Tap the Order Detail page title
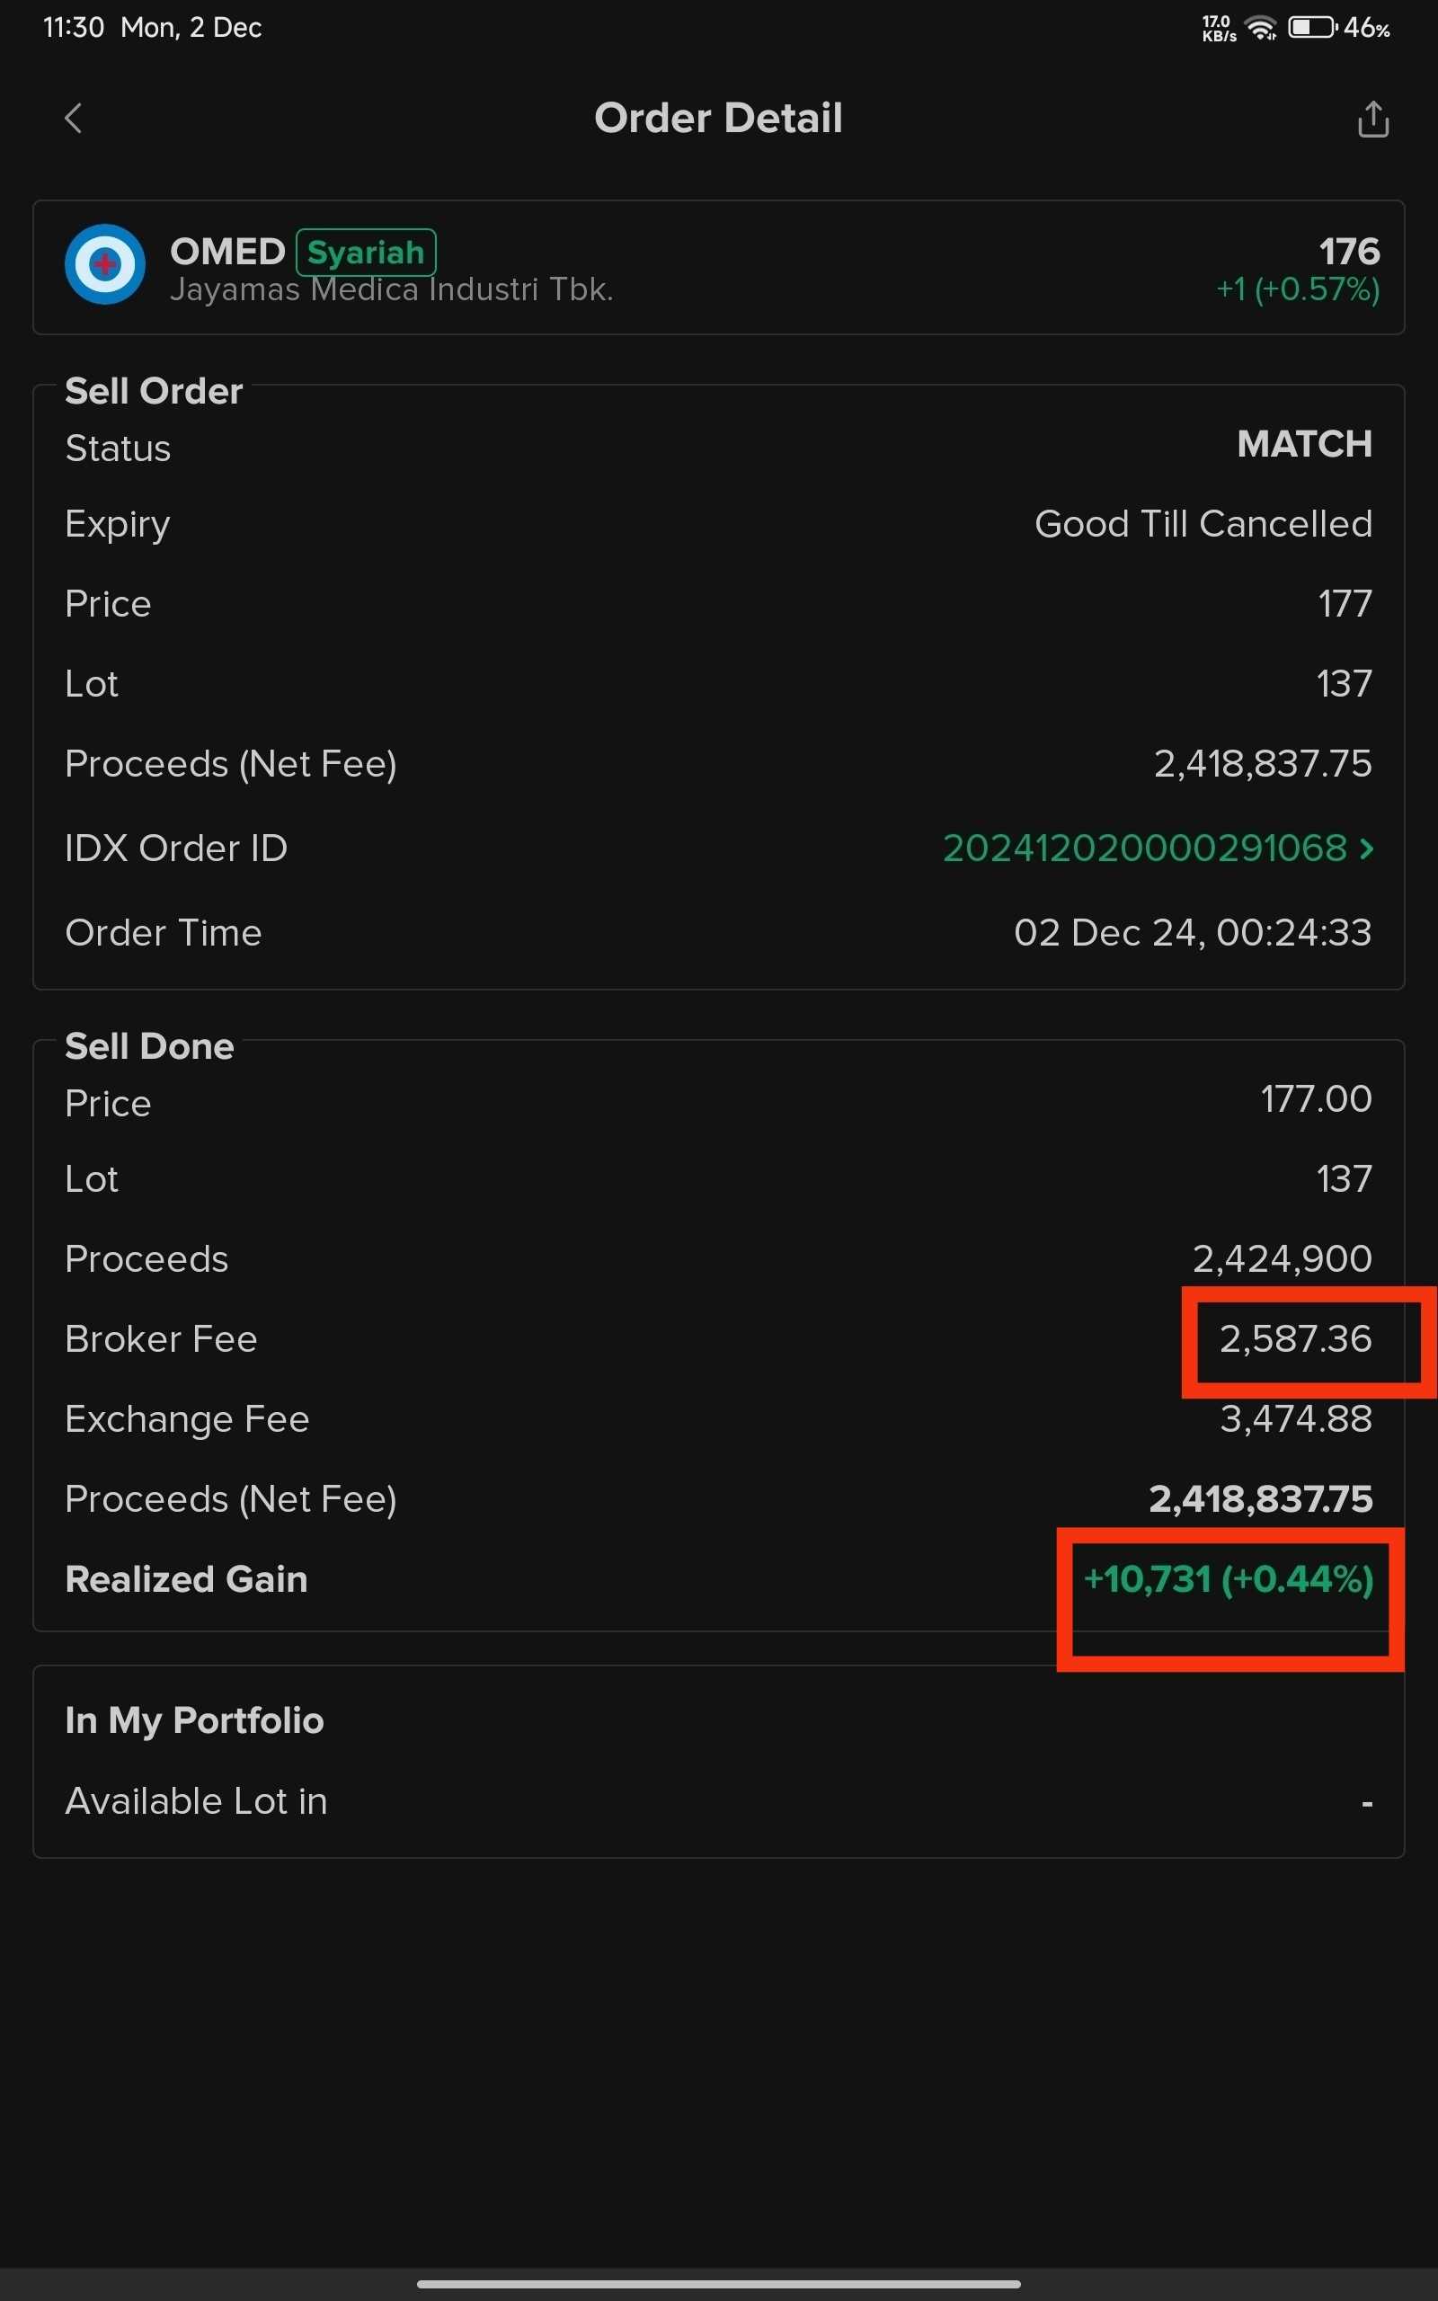The width and height of the screenshot is (1438, 2301). tap(718, 119)
